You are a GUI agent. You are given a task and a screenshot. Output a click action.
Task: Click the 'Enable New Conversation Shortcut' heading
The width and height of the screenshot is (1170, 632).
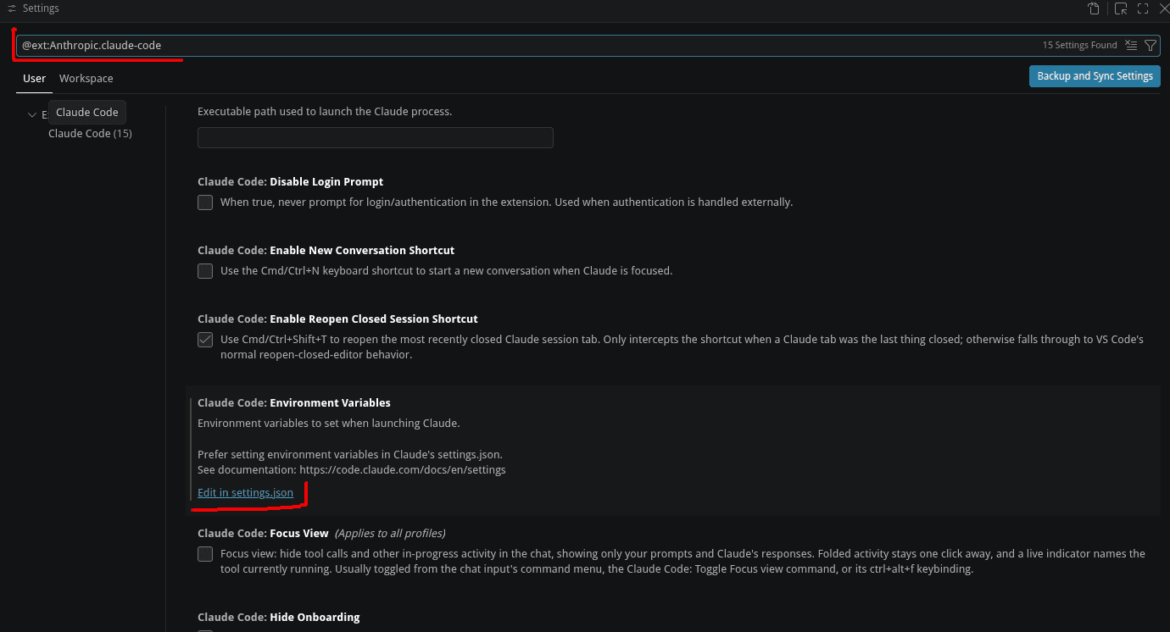(362, 251)
